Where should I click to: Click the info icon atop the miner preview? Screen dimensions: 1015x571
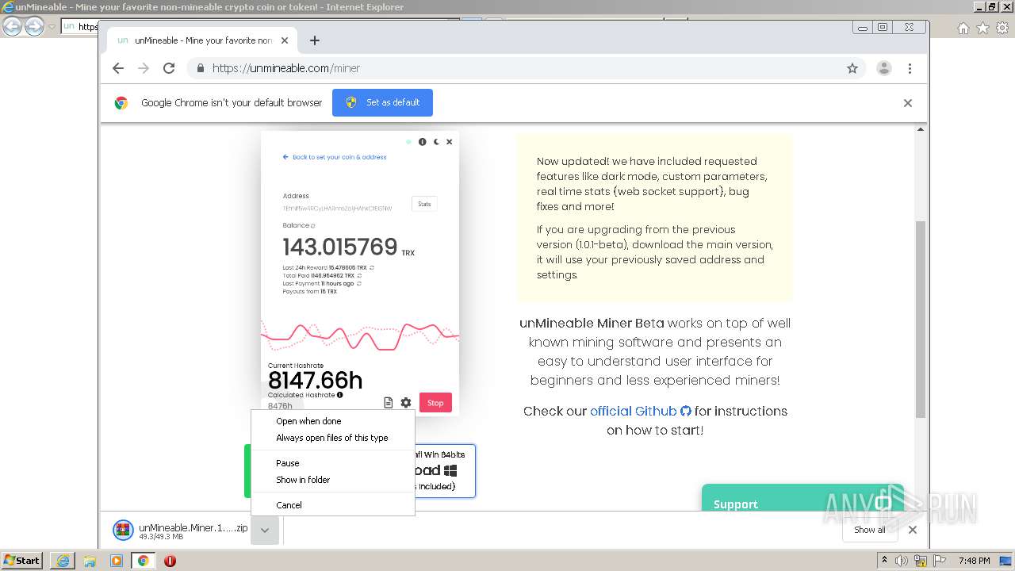(x=423, y=142)
